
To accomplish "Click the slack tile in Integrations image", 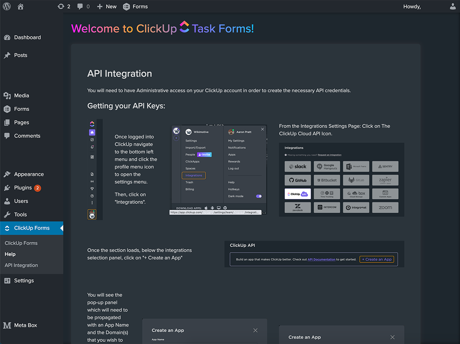I will (x=298, y=166).
